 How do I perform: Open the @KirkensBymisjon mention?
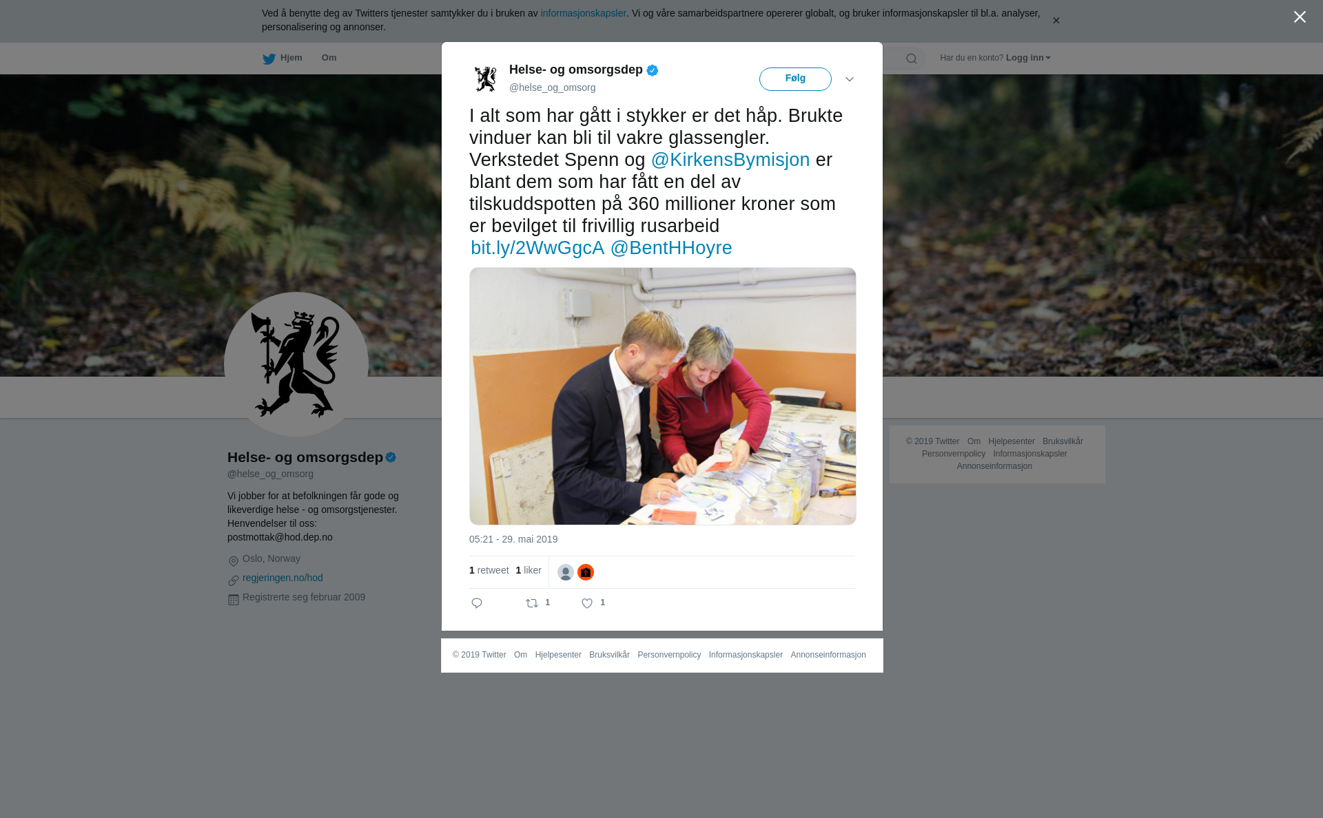730,160
